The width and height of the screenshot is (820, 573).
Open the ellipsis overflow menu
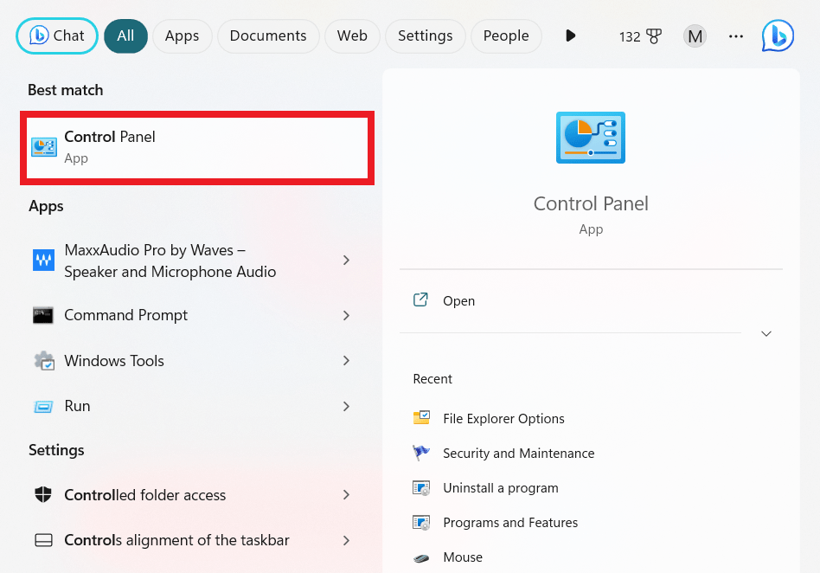[x=736, y=35]
